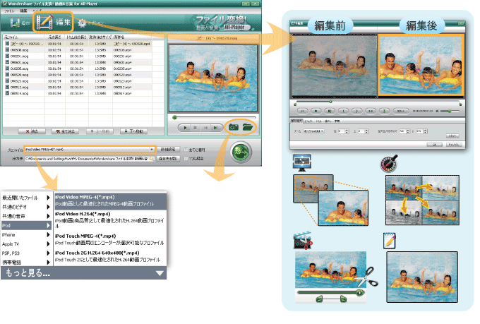Browse output path using small folder icon
480x324 pixels.
(152, 159)
